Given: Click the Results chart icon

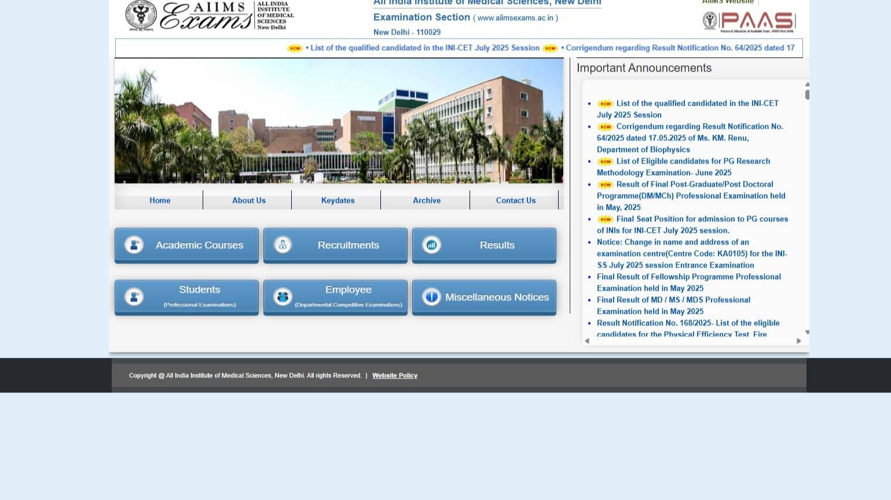Looking at the screenshot, I should pyautogui.click(x=431, y=245).
